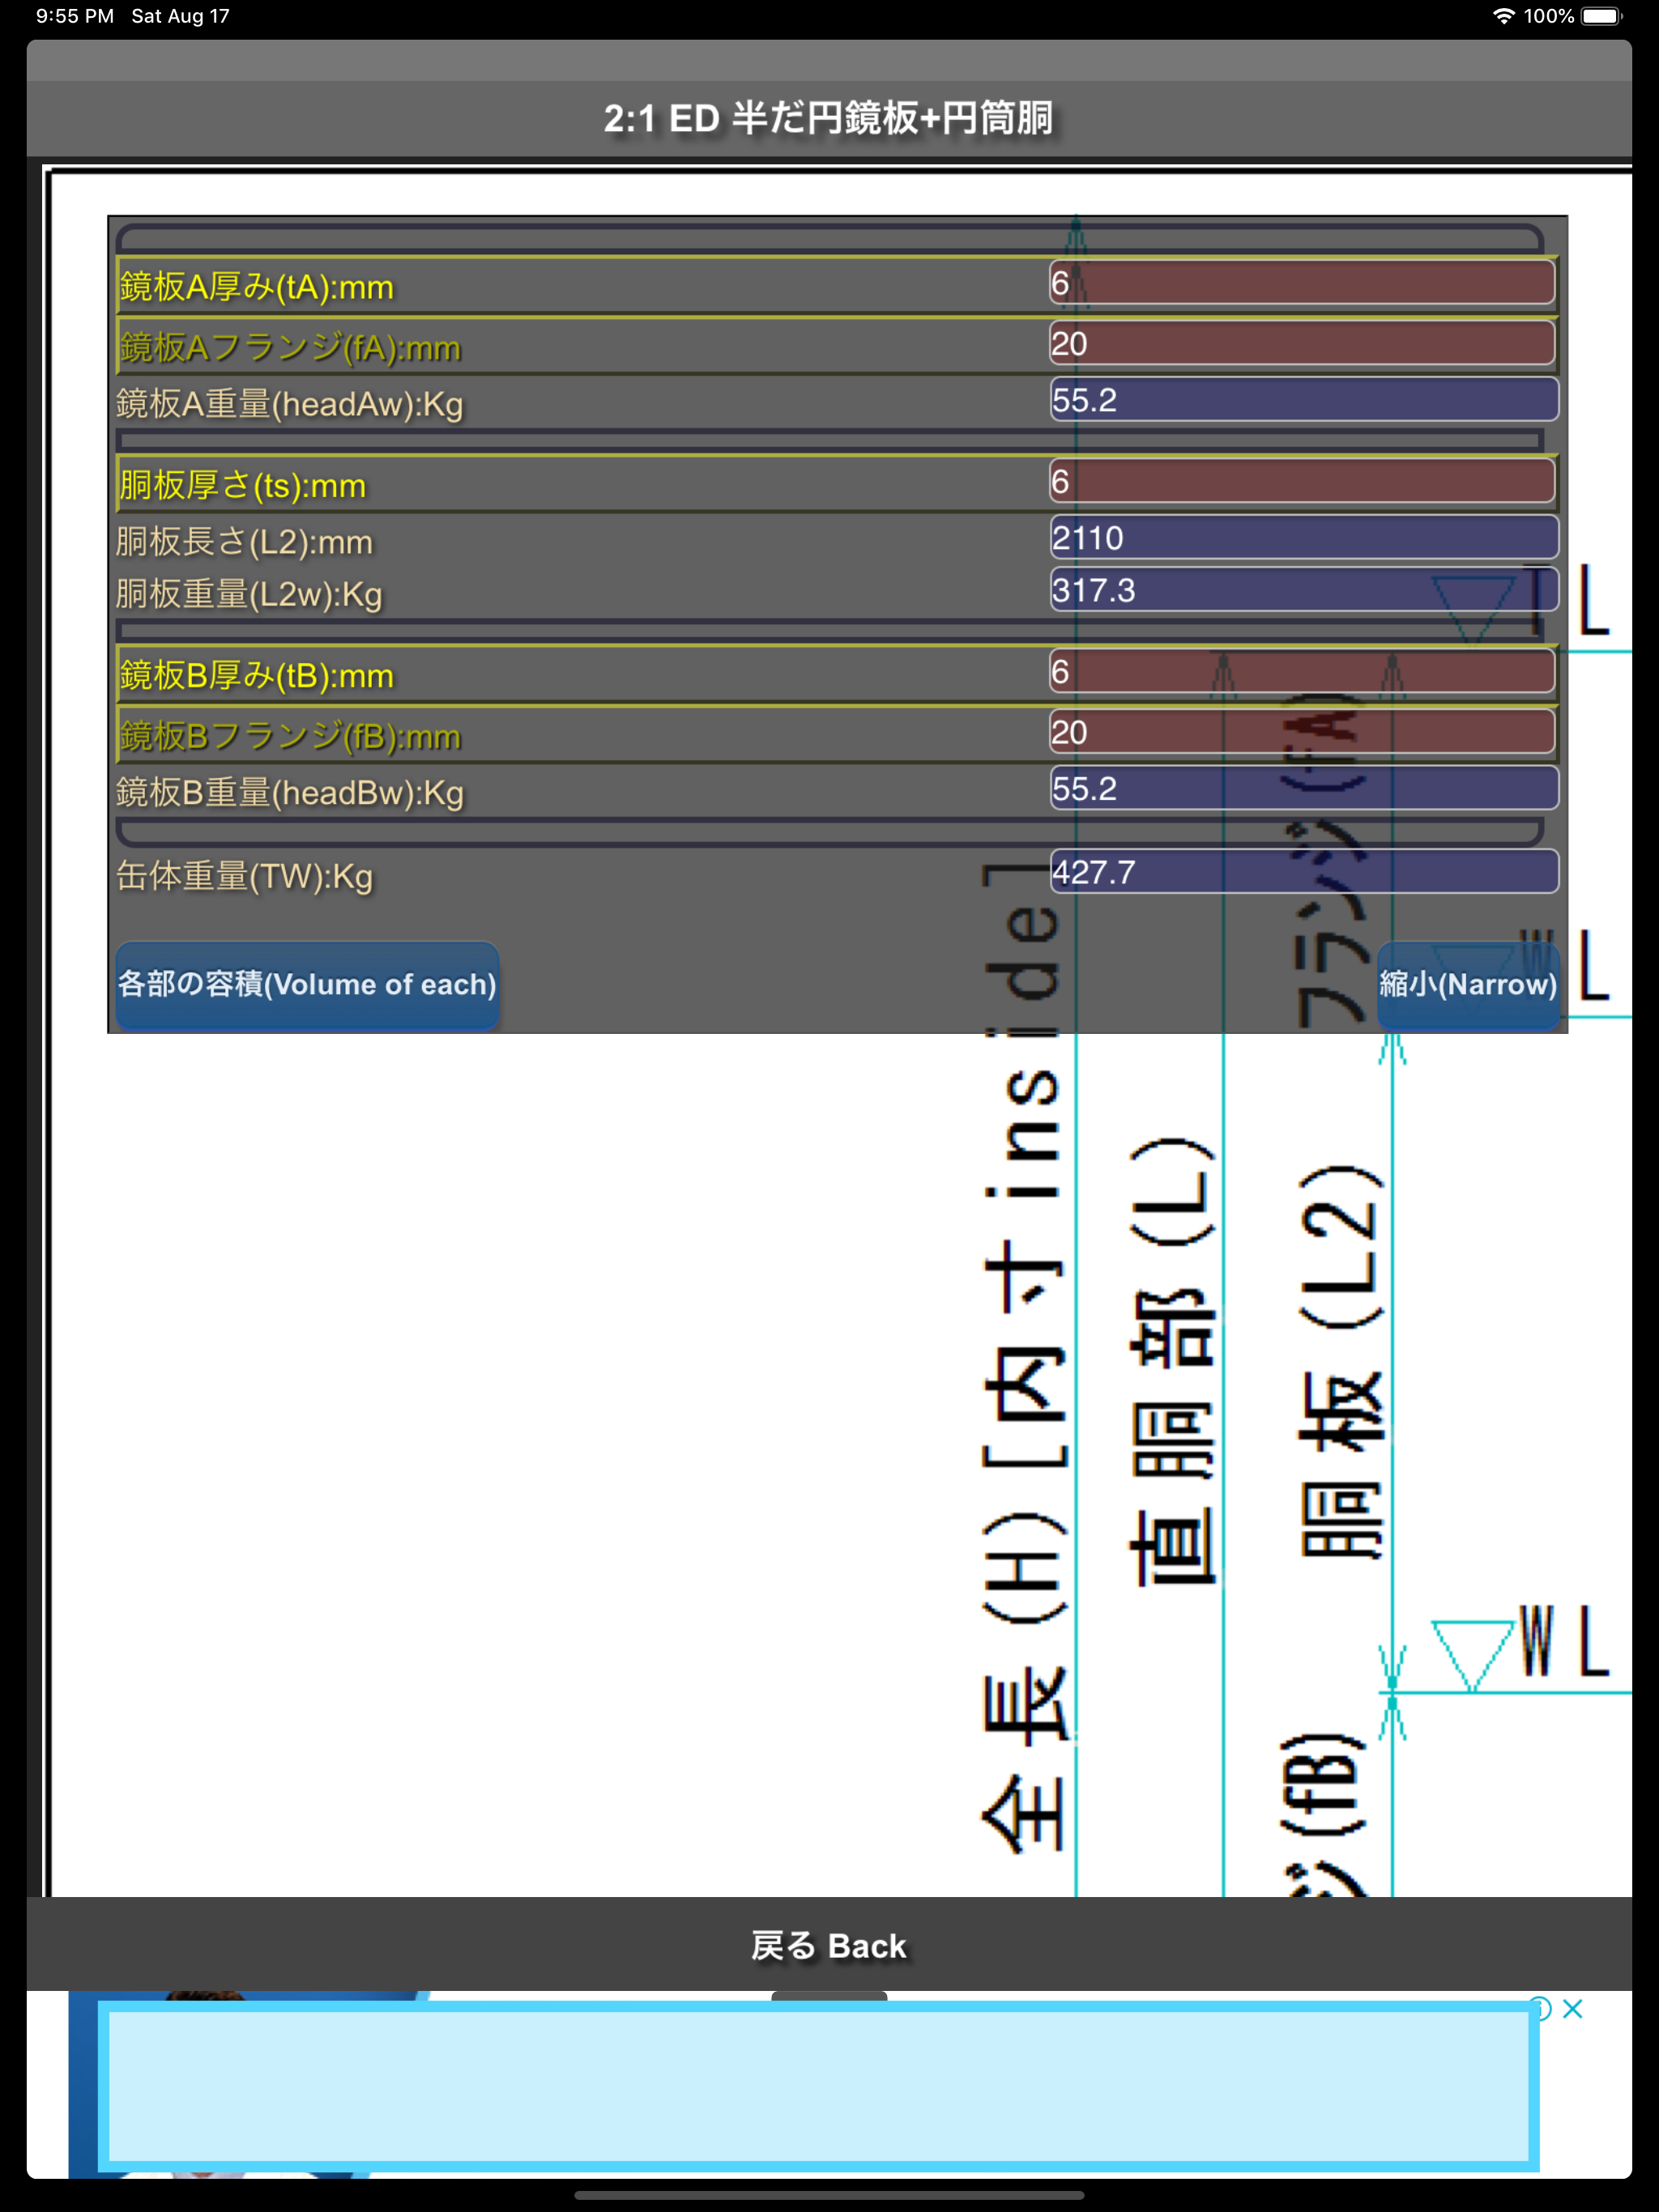Edit the 鏡板Bフランジ(fB) input field
The image size is (1659, 2212).
tap(1302, 732)
